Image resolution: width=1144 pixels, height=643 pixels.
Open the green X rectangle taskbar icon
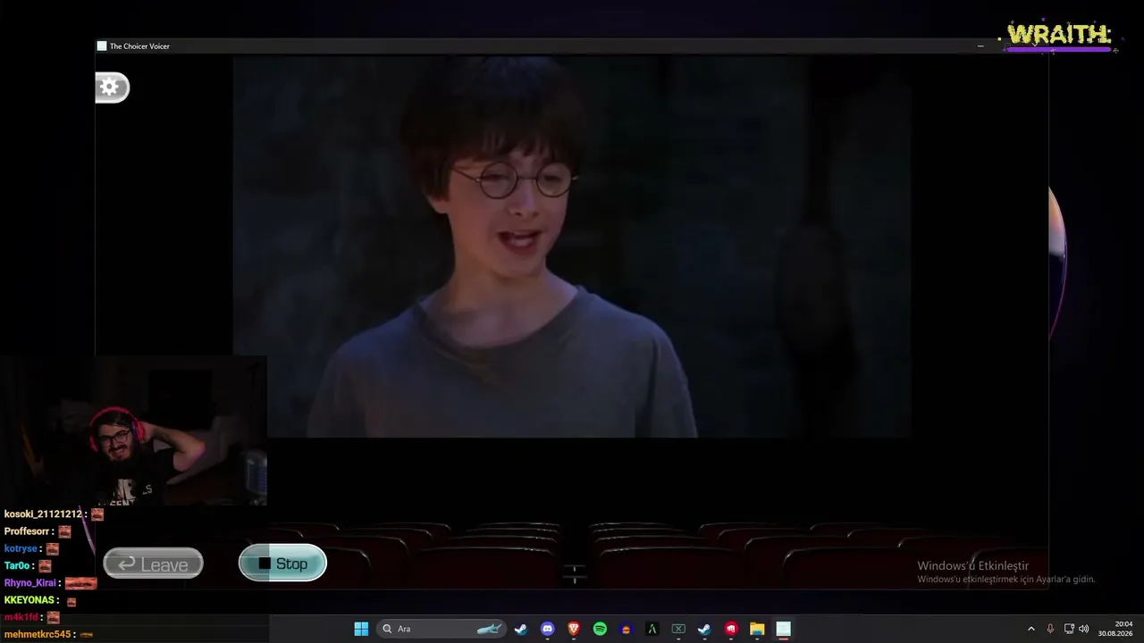point(678,629)
